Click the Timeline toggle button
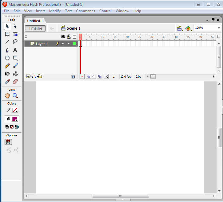Viewport: 223px width, 202px height. (x=35, y=28)
